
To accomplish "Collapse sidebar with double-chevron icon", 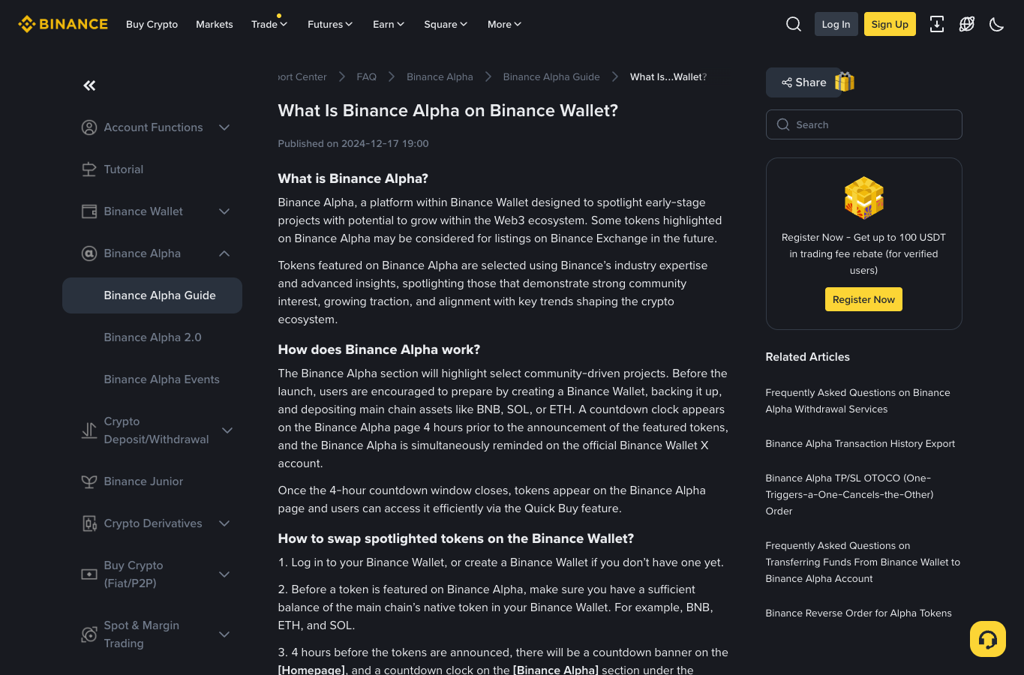I will point(89,85).
